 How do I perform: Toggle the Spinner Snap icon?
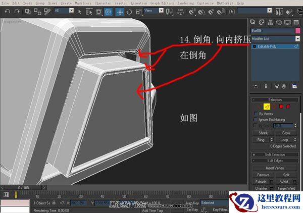point(221,12)
